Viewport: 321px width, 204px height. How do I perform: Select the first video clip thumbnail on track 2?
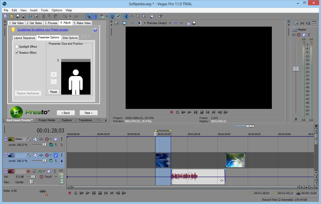163,160
